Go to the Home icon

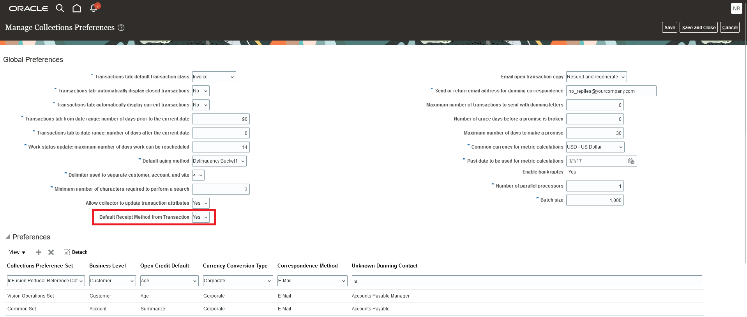pos(77,8)
